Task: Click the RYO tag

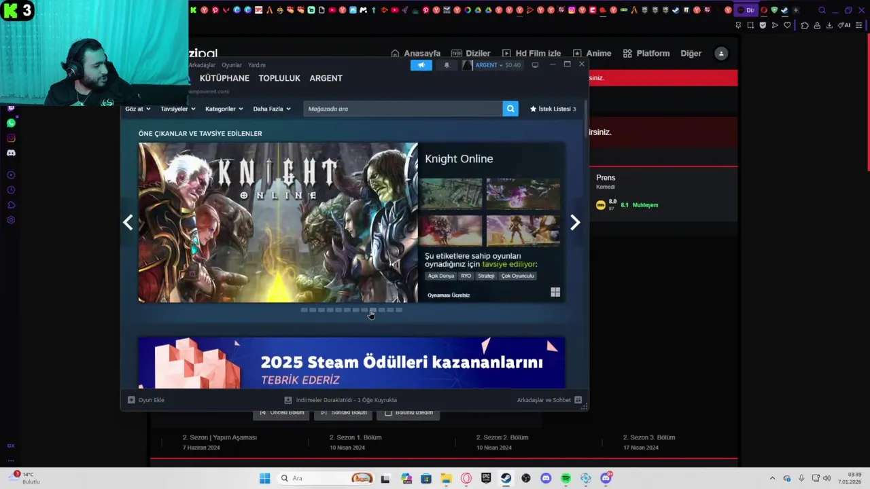Action: coord(466,276)
